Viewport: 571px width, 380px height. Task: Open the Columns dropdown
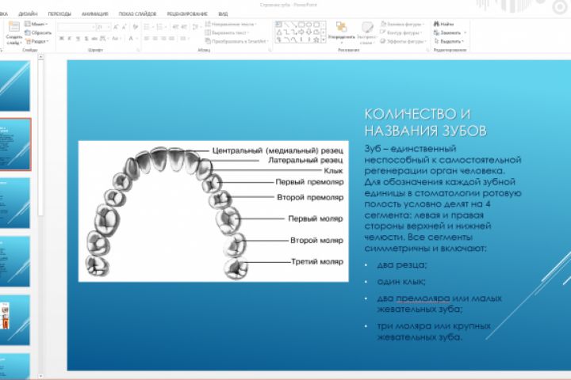pyautogui.click(x=184, y=39)
